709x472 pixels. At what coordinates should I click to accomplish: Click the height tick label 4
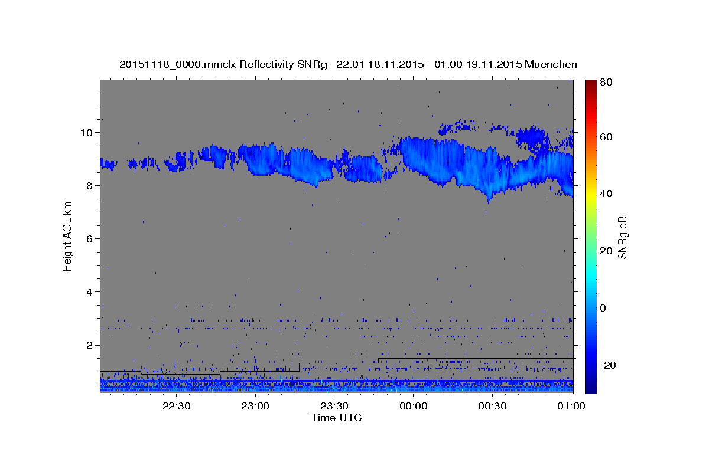[90, 291]
